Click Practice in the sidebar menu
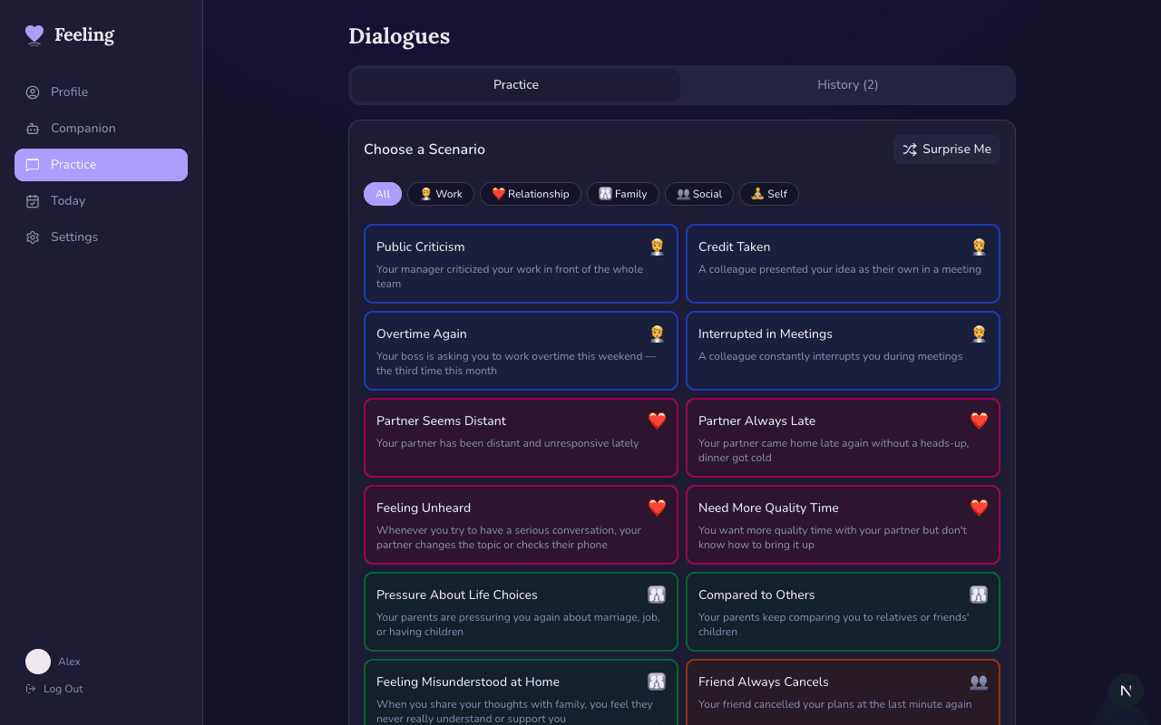The image size is (1161, 725). (x=101, y=165)
